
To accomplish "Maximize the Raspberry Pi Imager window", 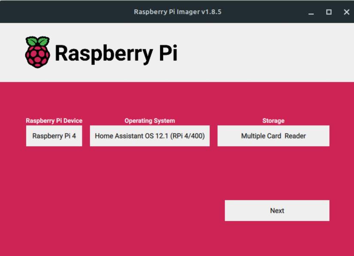I will (x=329, y=12).
